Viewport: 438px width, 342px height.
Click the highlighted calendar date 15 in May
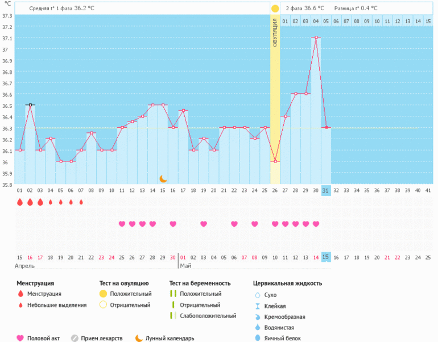click(x=326, y=257)
